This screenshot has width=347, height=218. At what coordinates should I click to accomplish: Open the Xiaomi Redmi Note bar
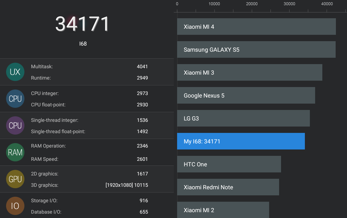point(228,187)
